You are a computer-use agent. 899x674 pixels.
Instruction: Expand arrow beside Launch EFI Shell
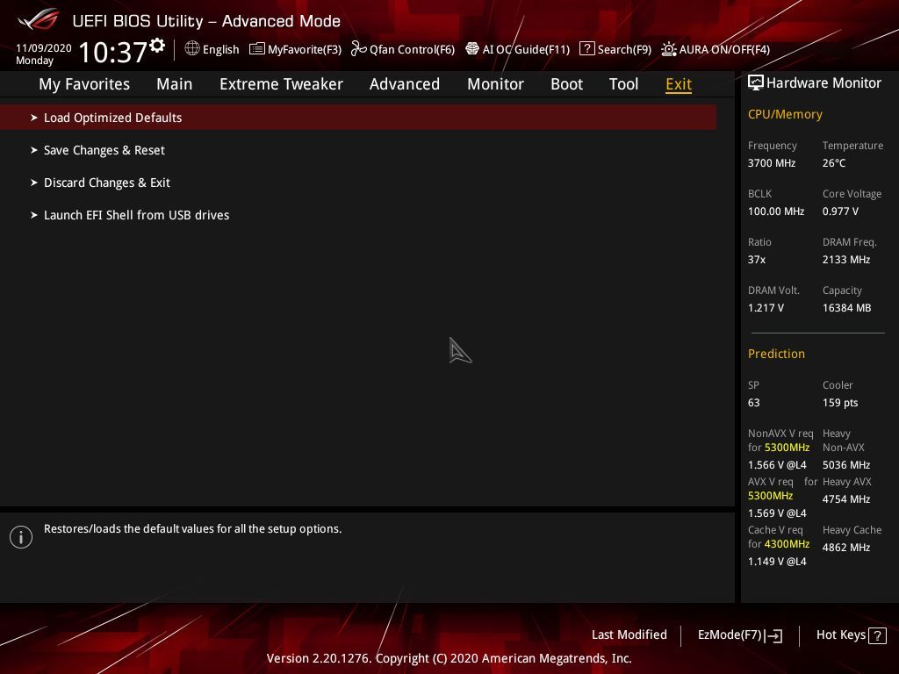34,216
